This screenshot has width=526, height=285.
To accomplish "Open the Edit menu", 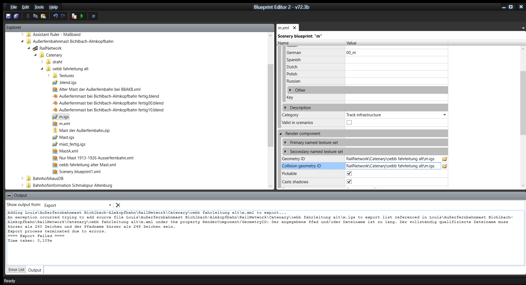I will click(25, 7).
